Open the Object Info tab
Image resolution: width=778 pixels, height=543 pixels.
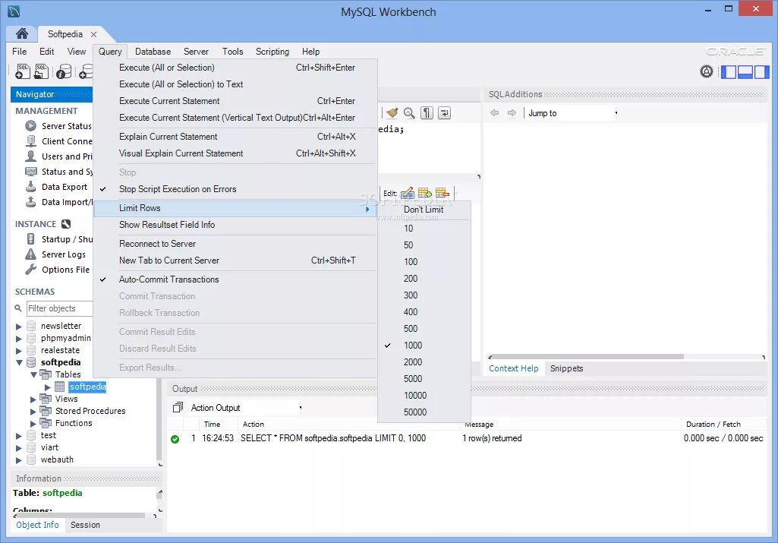(x=37, y=525)
